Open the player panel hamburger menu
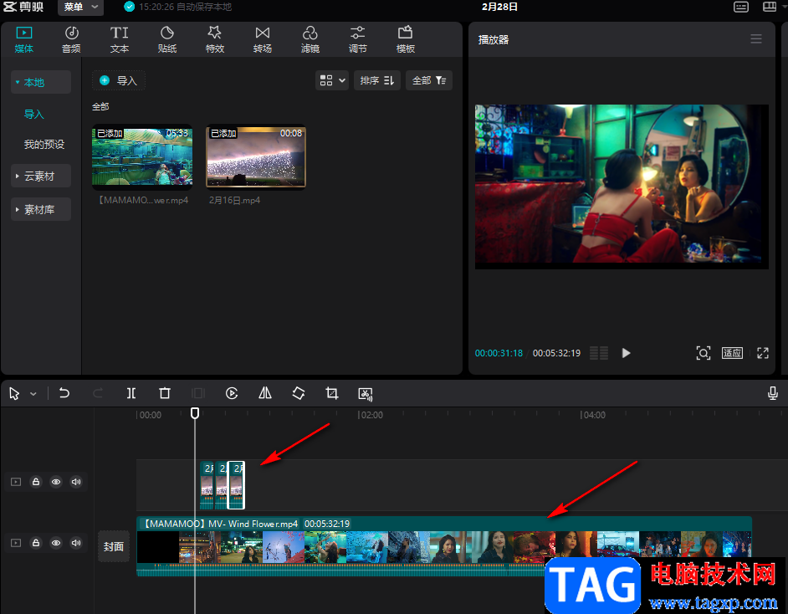The image size is (788, 614). [x=756, y=39]
